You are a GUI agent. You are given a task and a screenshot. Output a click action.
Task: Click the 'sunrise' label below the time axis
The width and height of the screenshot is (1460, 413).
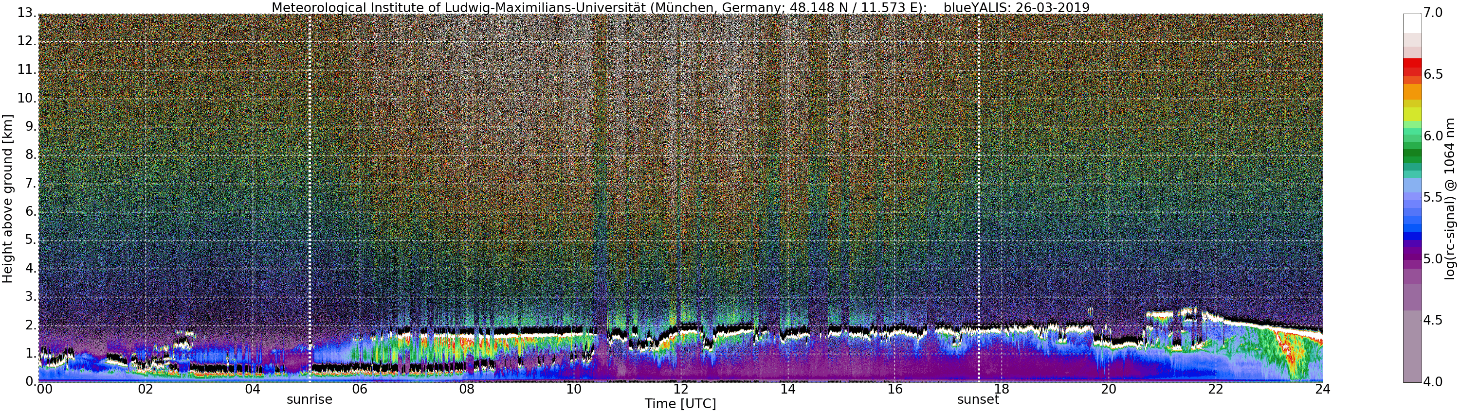coord(310,399)
